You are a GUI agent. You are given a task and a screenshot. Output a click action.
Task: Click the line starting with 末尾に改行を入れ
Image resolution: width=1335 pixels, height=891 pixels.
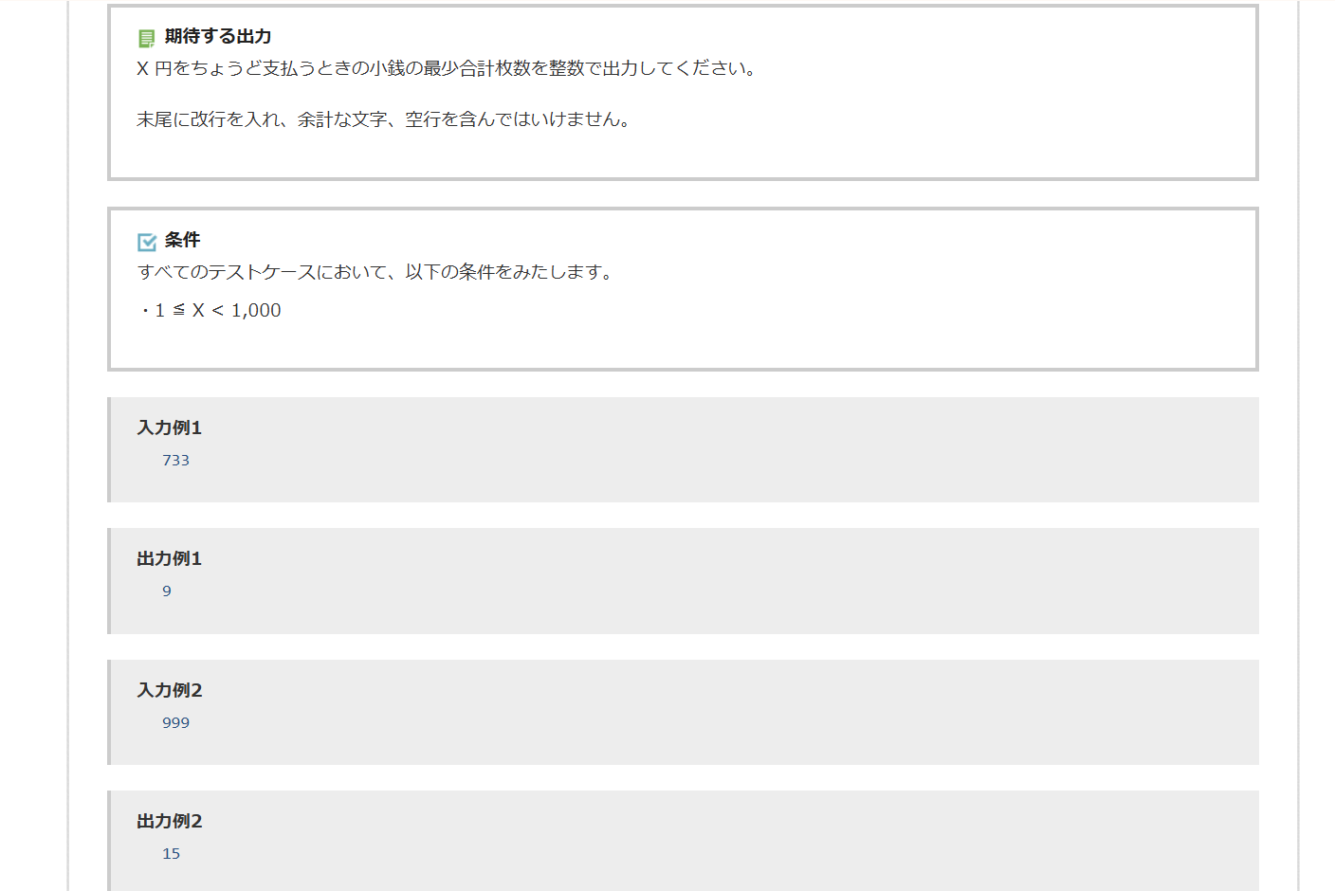tap(384, 119)
